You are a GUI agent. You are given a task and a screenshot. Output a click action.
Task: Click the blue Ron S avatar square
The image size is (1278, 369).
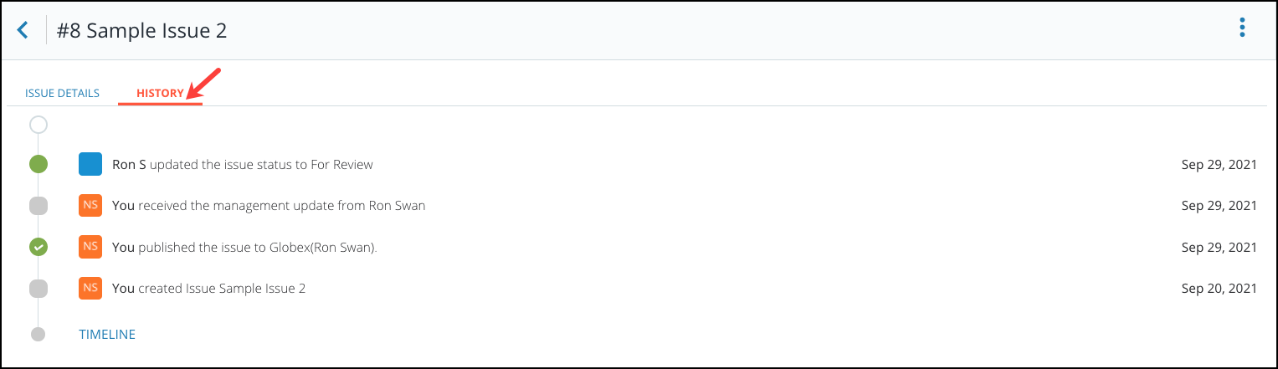(90, 164)
